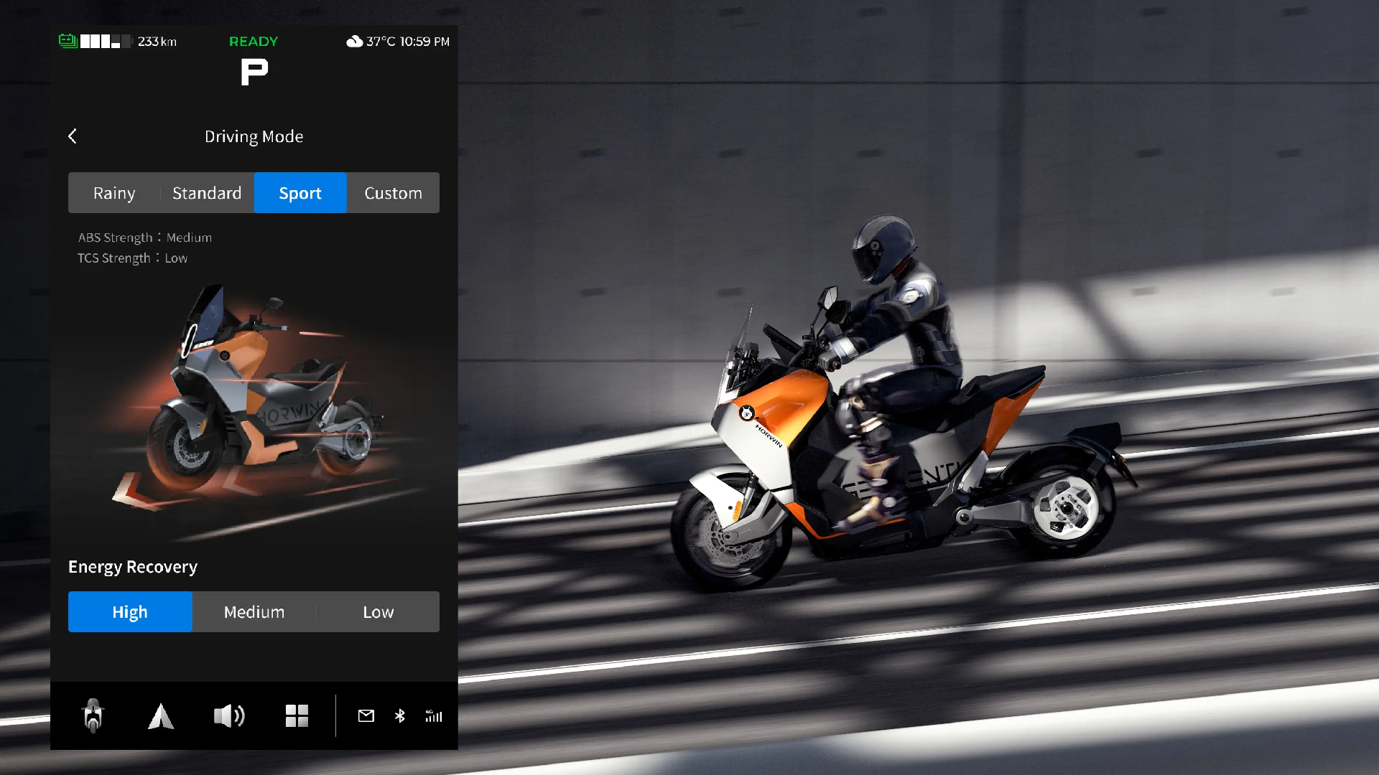Tap the cellular signal strength icon
The width and height of the screenshot is (1379, 775).
tap(434, 715)
